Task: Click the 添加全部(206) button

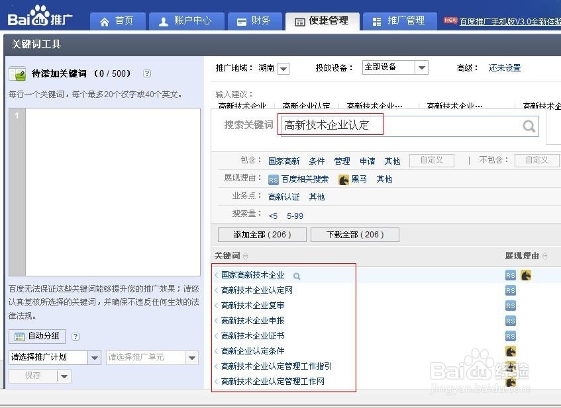Action: click(262, 234)
